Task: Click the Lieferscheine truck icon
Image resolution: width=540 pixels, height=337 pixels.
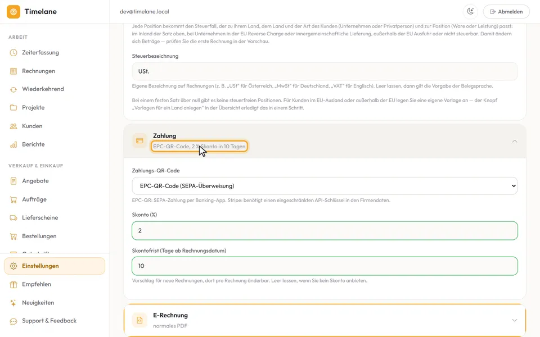Action: click(13, 218)
